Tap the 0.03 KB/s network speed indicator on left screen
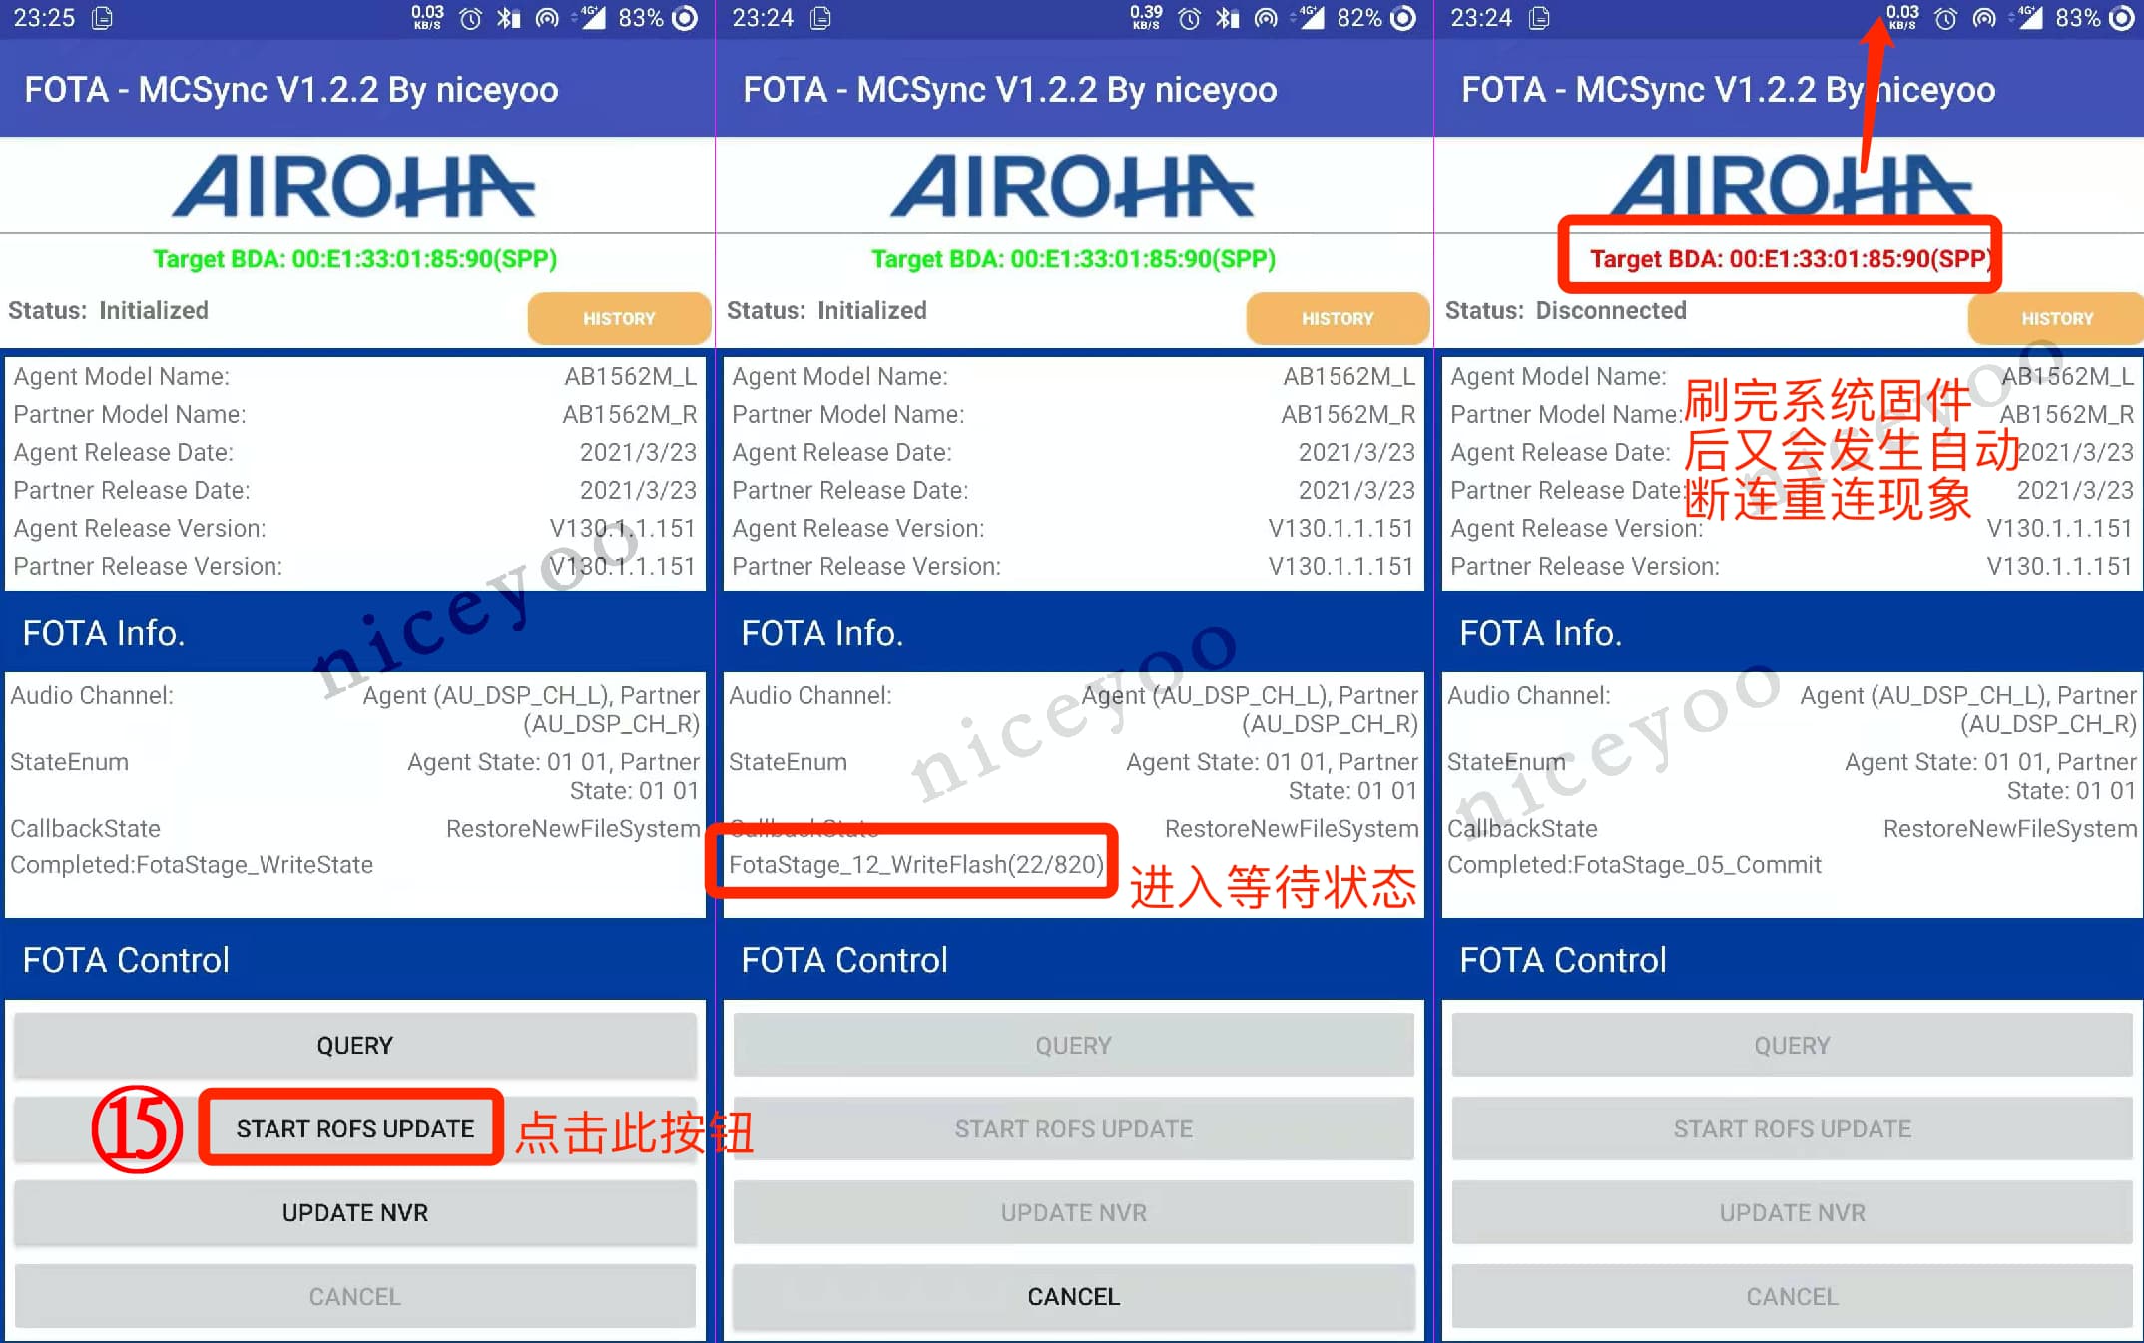2144x1343 pixels. tap(427, 17)
